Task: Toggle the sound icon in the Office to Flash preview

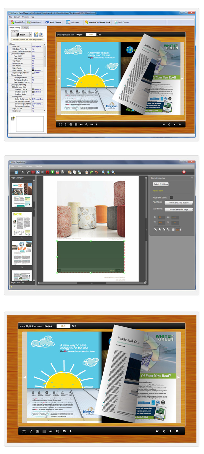Action: pos(81,124)
